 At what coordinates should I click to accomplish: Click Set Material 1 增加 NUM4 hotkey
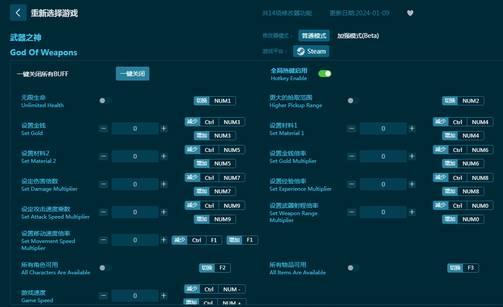pyautogui.click(x=463, y=136)
